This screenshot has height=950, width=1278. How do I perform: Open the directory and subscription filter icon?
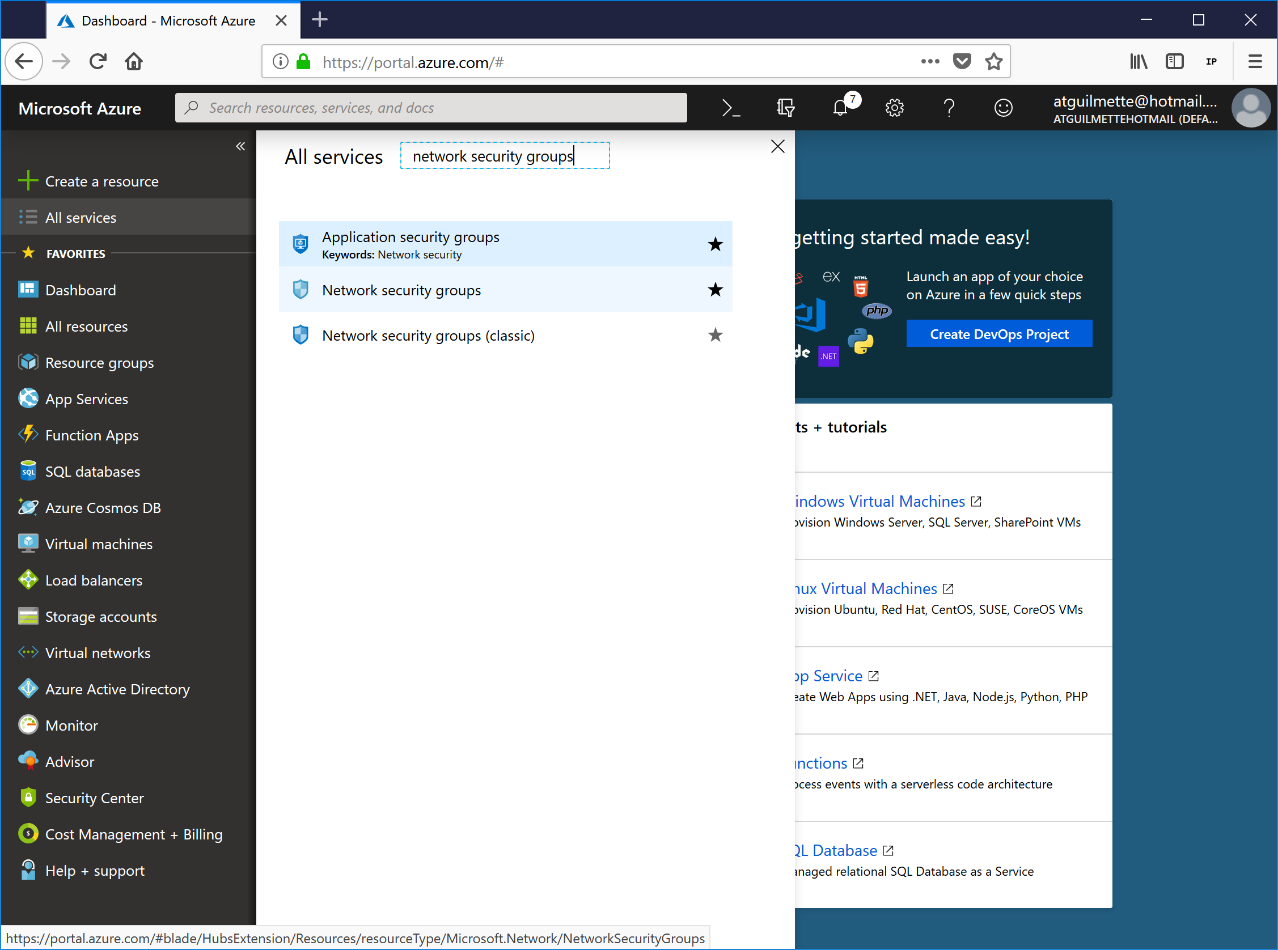pos(785,108)
